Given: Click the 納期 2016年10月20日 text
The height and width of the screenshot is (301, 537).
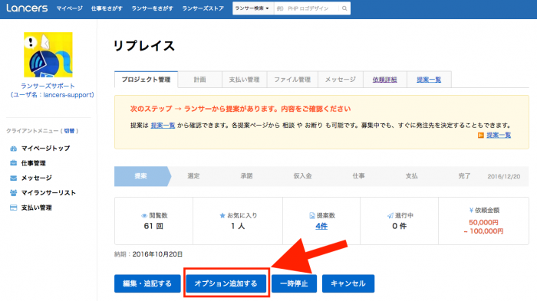Looking at the screenshot, I should coord(148,254).
